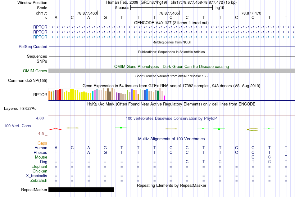Click 'RefSeq genes from NCBI' track title
Screen dimensions: 295x197
pos(172,42)
